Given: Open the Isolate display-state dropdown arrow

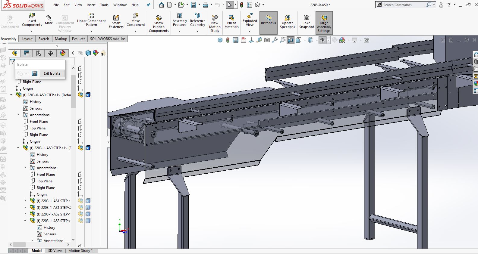Looking at the screenshot, I should click(x=26, y=73).
